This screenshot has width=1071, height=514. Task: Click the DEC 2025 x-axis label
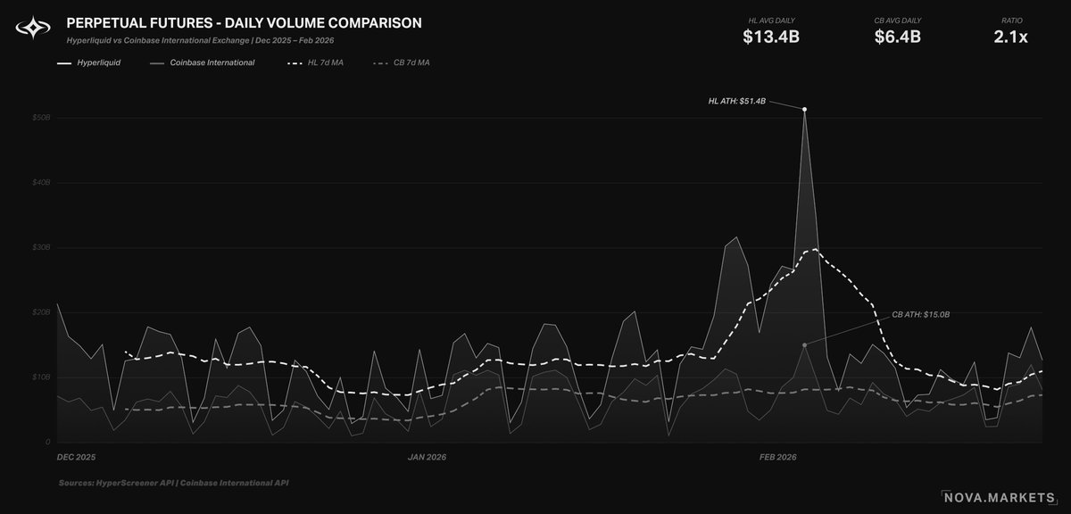coord(76,457)
